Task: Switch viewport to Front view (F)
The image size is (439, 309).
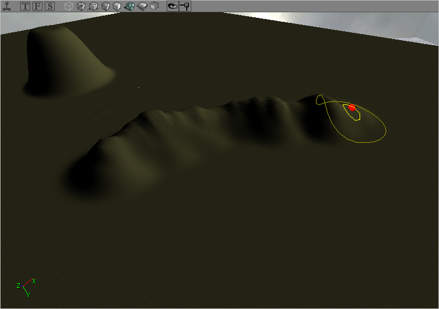Action: click(x=37, y=7)
